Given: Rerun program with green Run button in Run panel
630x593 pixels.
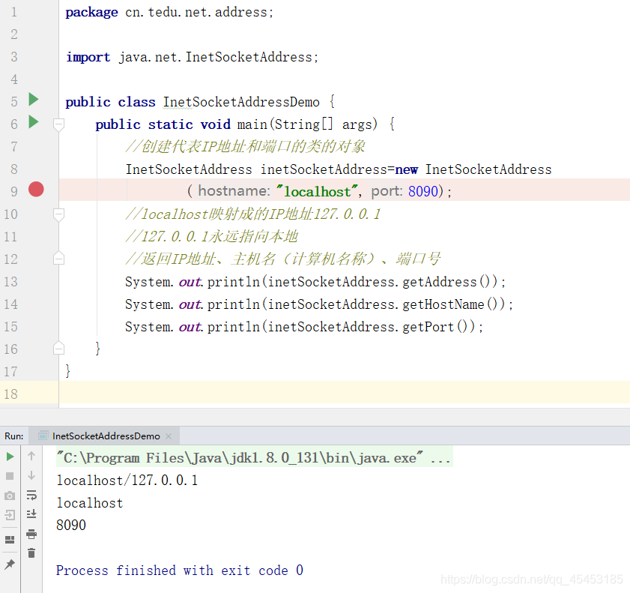Looking at the screenshot, I should [10, 457].
